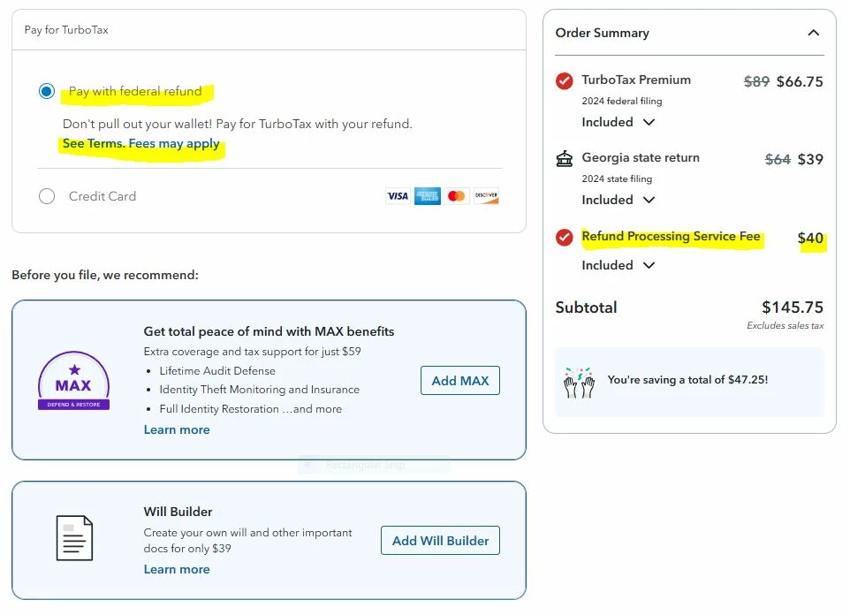Click You're saving a total of $47.25 text

coord(687,380)
